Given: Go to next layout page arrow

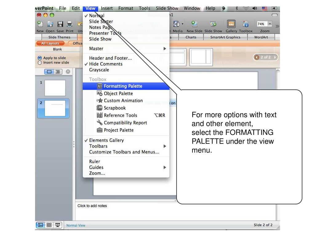Looking at the screenshot, I should (275, 57).
